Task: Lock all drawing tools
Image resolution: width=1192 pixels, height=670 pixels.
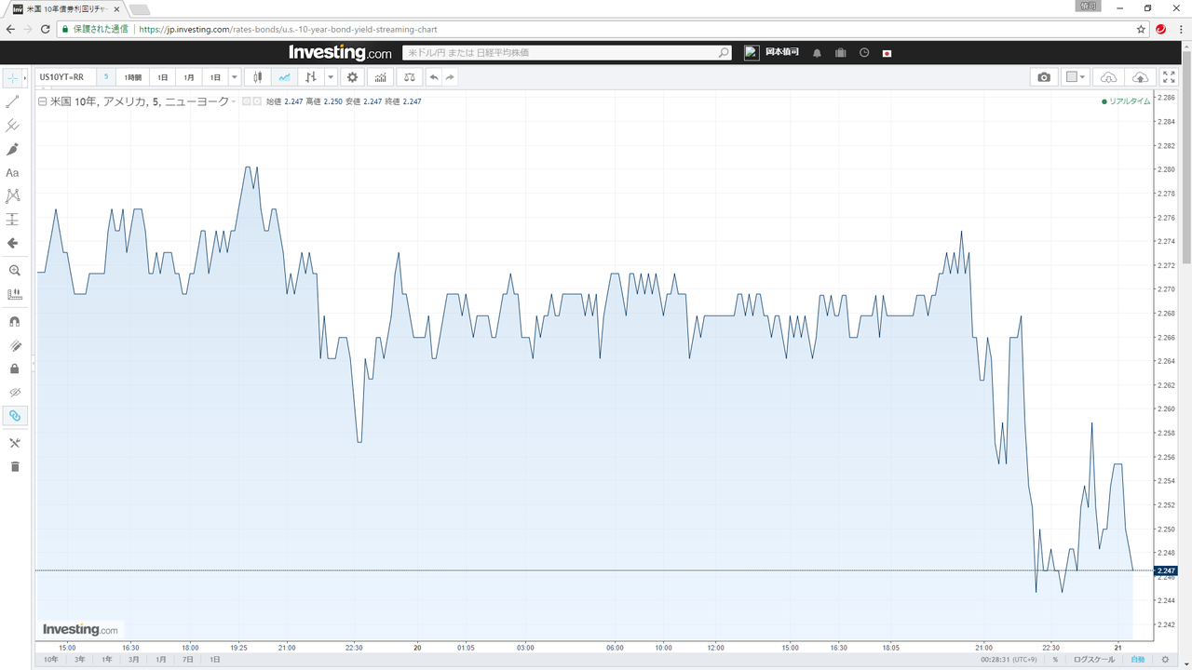Action: pyautogui.click(x=14, y=368)
